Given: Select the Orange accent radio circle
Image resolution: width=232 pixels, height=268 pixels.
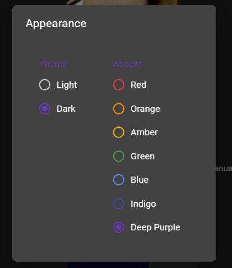Looking at the screenshot, I should (x=119, y=109).
